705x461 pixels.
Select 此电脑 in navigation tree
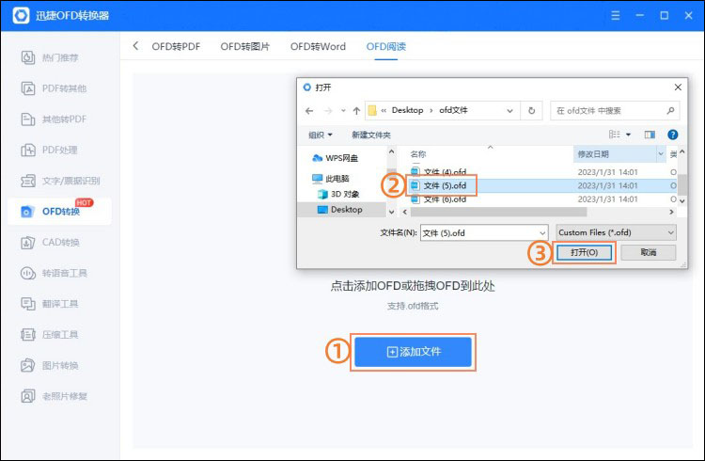331,179
